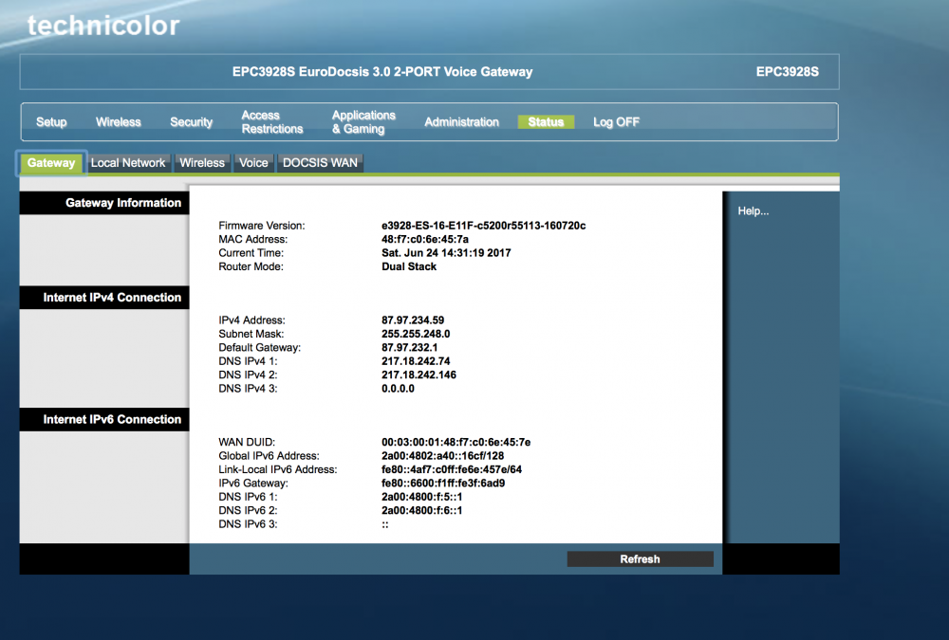
Task: Click DNS IPv6 1 value 2a00:4800:f:5::1
Action: tap(422, 497)
